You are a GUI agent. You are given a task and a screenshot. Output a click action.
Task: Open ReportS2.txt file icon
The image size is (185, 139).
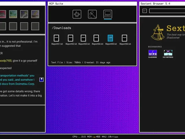[71, 38]
